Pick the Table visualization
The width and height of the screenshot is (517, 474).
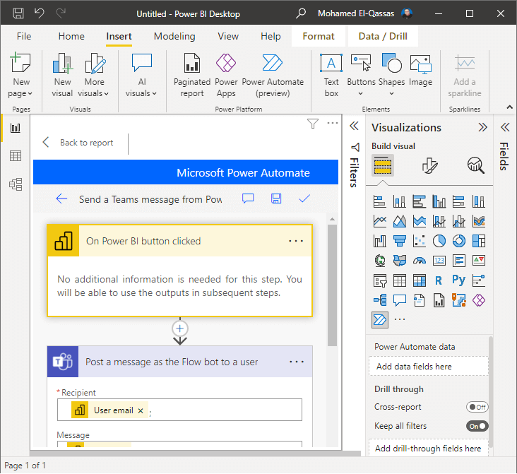399,280
